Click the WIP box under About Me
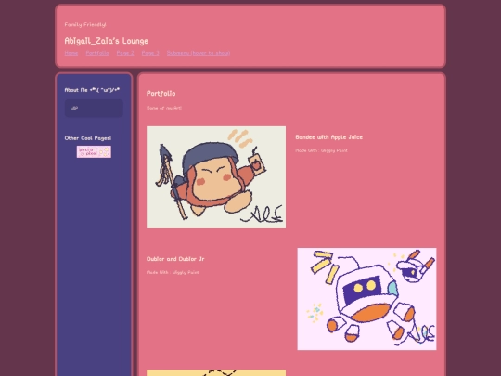This screenshot has width=501, height=376. (x=94, y=108)
